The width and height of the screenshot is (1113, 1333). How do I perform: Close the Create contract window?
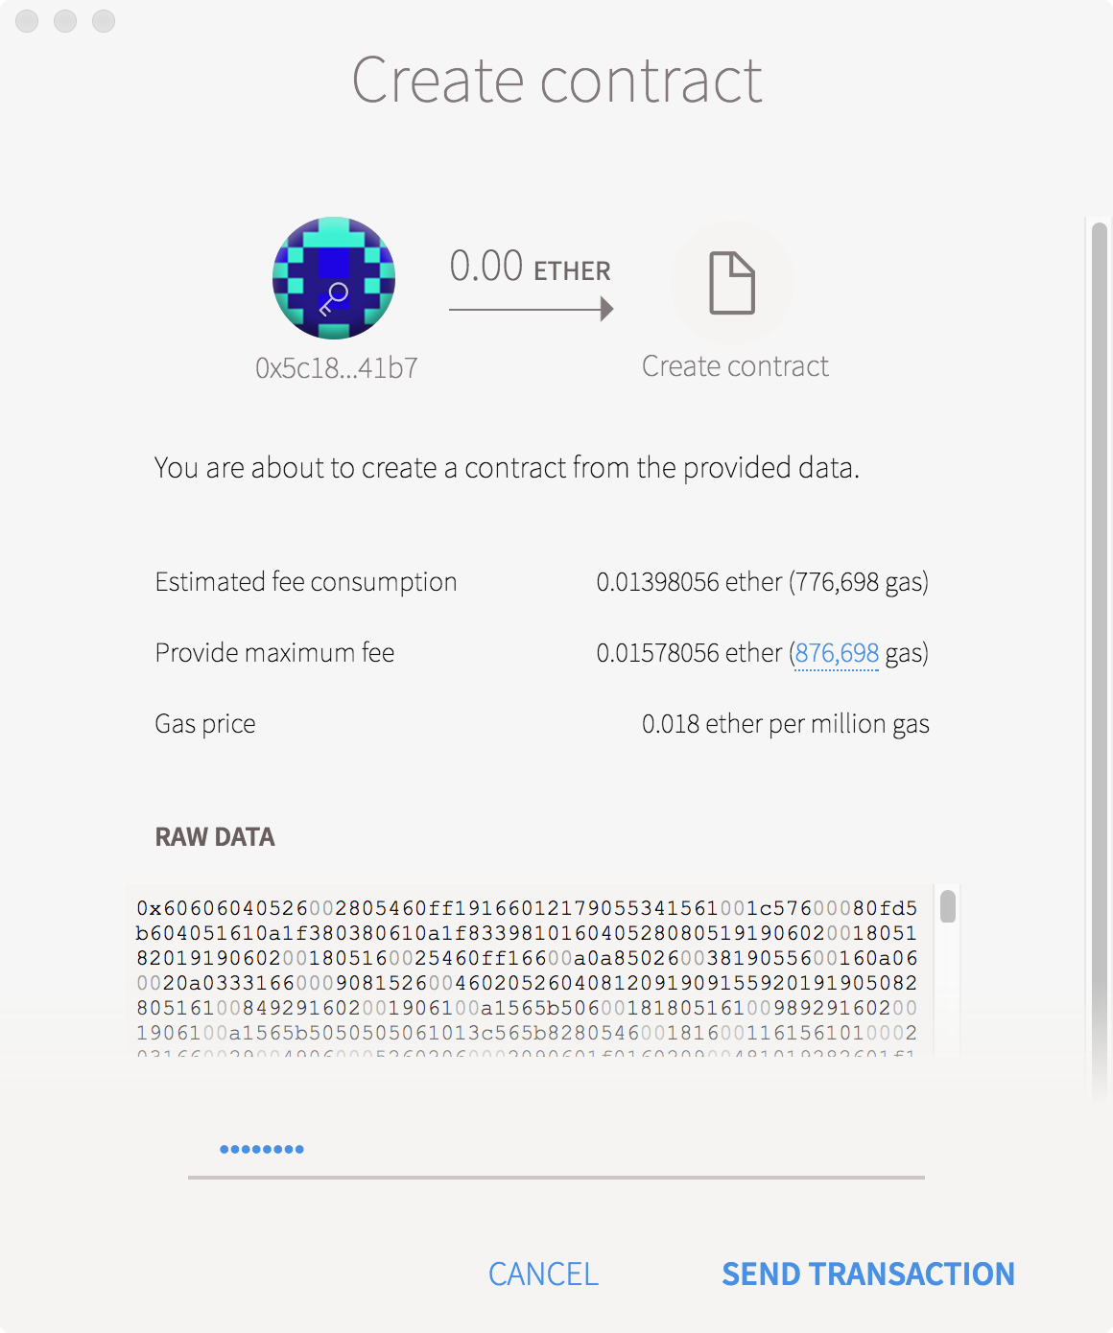tap(27, 21)
